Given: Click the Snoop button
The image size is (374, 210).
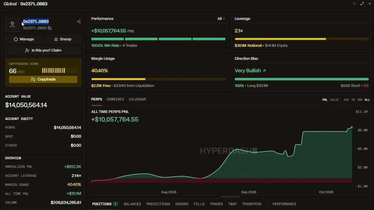Looking at the screenshot, I should tap(63, 39).
